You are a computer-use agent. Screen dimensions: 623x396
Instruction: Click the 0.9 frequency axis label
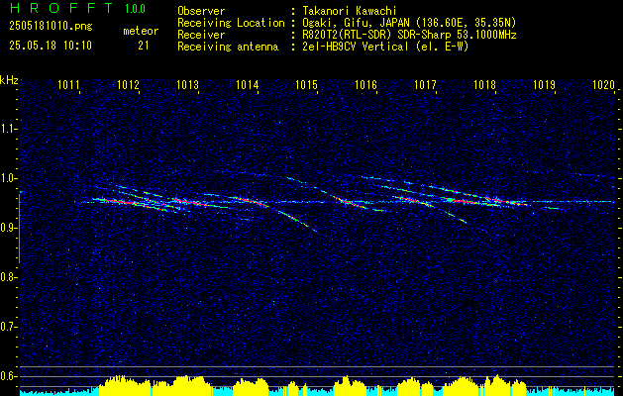point(8,228)
